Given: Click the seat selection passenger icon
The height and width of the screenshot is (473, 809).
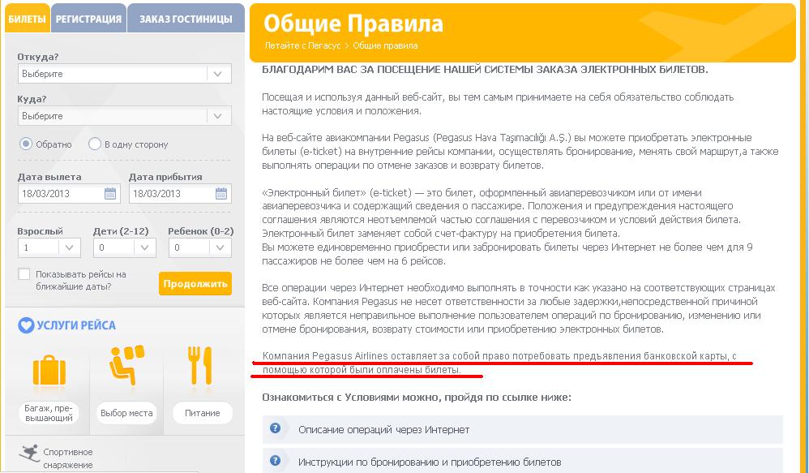Looking at the screenshot, I should pyautogui.click(x=126, y=366).
